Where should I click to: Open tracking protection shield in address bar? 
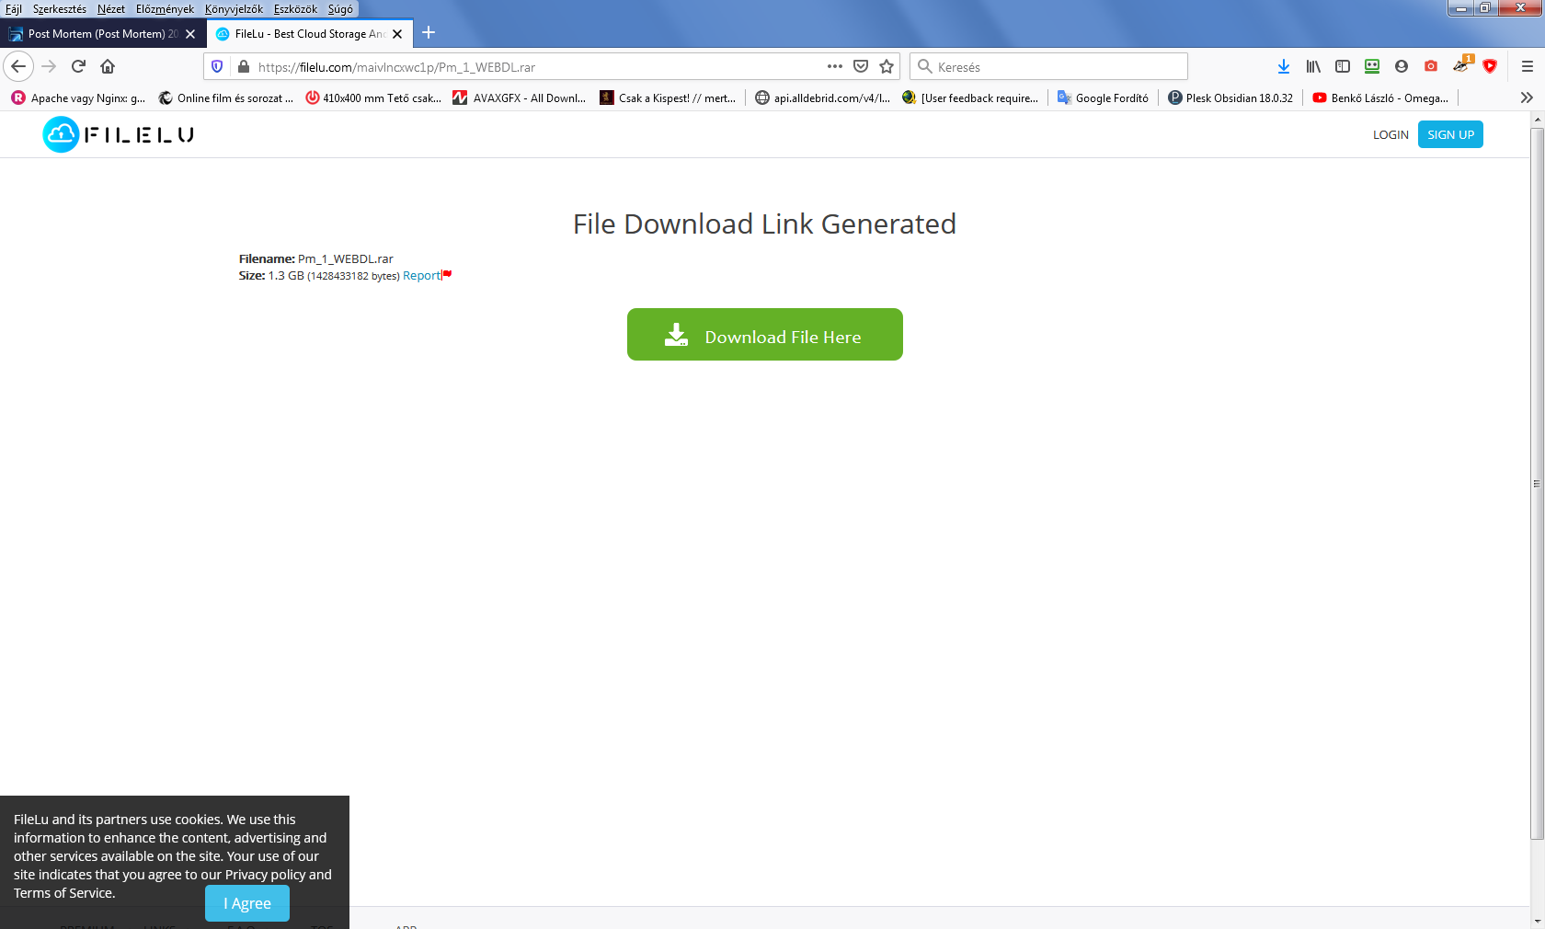(217, 66)
